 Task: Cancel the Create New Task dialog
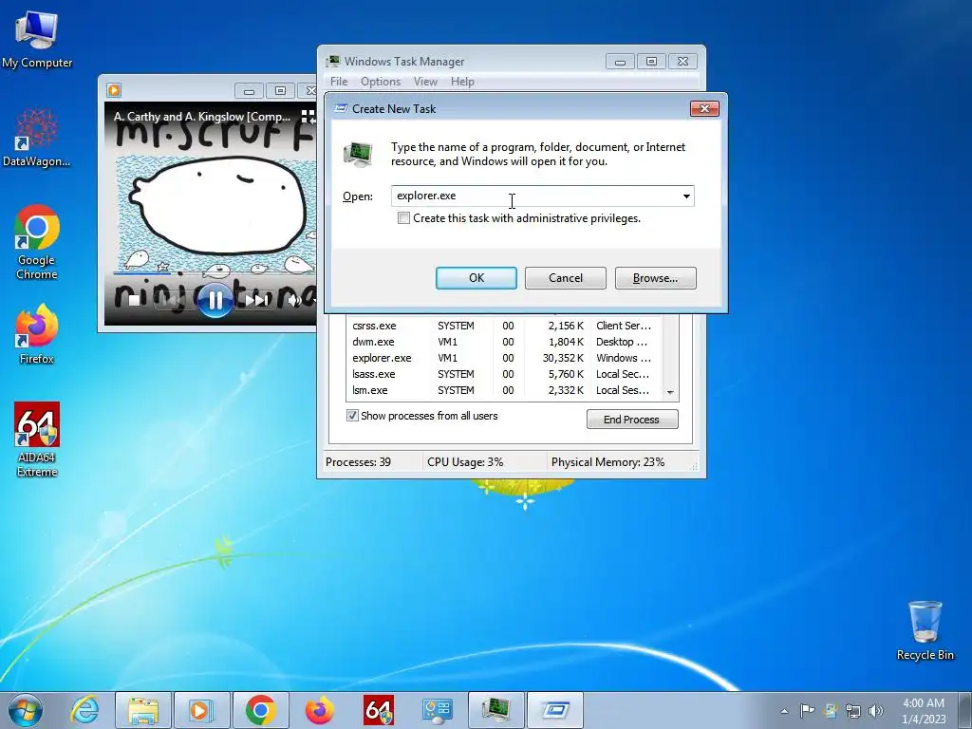(x=566, y=278)
